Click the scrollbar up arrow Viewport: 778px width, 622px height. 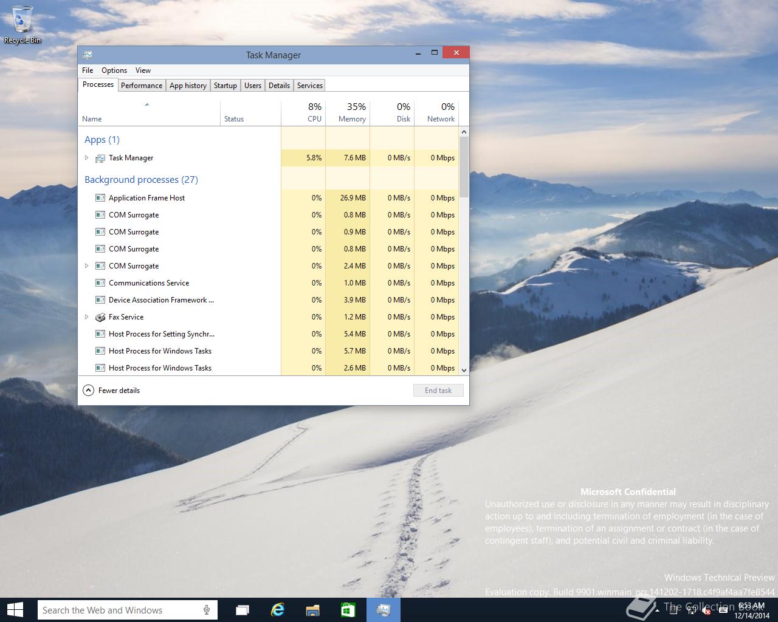[x=464, y=132]
